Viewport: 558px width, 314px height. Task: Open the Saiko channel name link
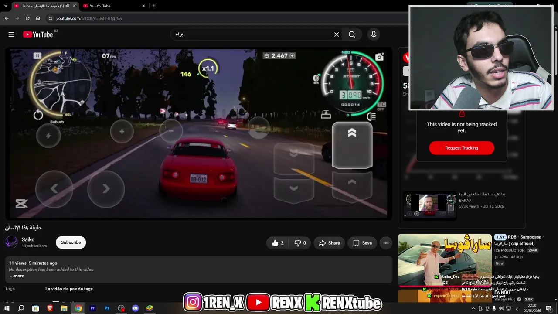pos(28,239)
